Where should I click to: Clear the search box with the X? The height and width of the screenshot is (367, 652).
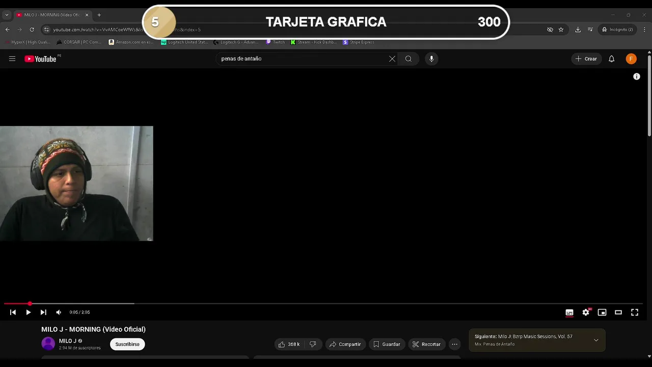pos(392,59)
